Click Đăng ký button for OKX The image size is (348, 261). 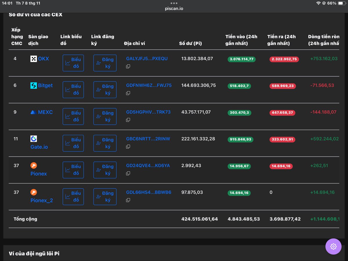105,63
